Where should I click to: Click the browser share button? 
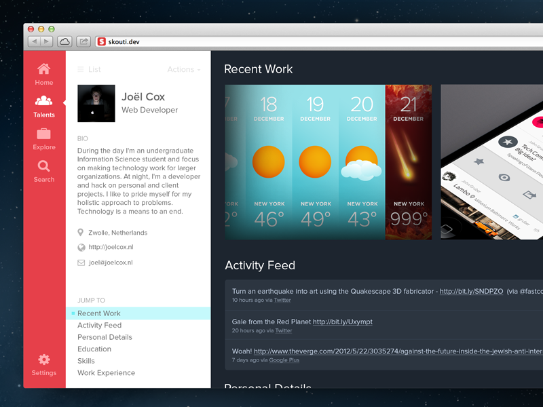[x=83, y=41]
